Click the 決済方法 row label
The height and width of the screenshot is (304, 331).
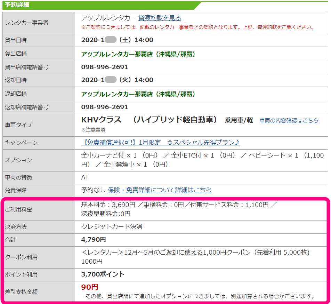[16, 227]
